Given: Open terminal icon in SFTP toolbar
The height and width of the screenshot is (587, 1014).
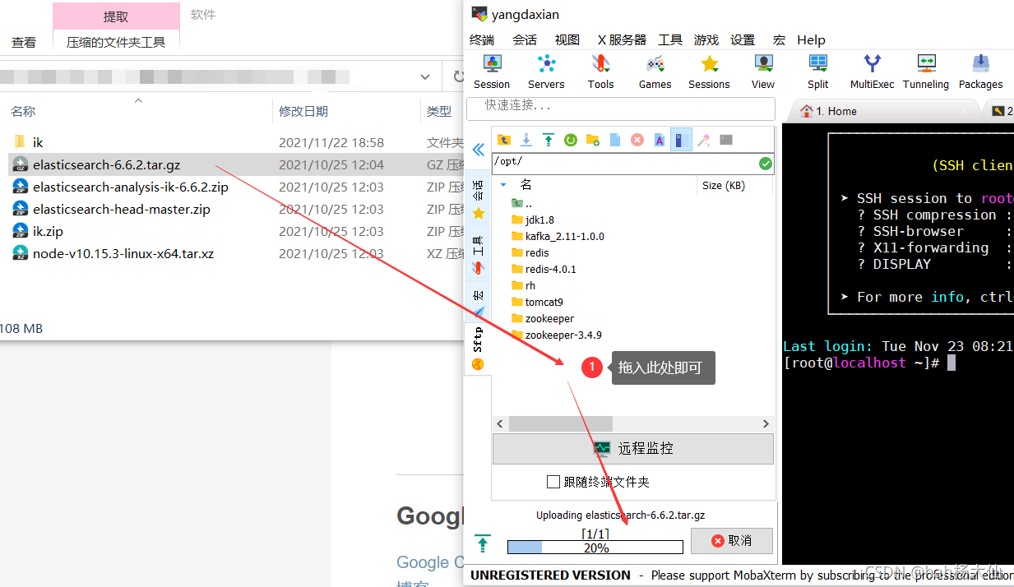Looking at the screenshot, I should point(726,140).
